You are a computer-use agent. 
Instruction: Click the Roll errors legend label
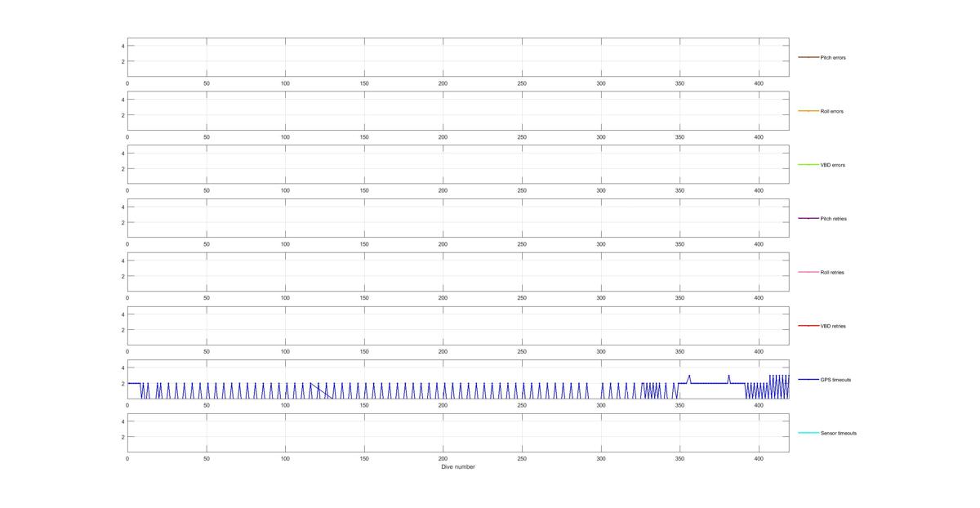(832, 111)
